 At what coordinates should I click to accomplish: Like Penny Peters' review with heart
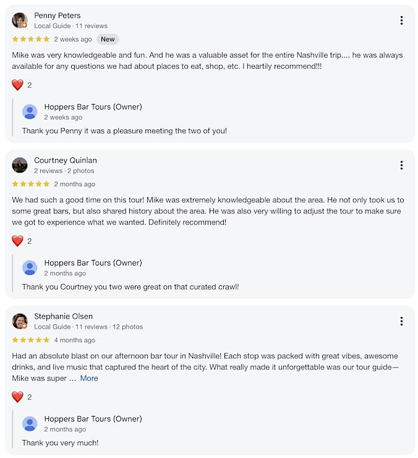[17, 85]
